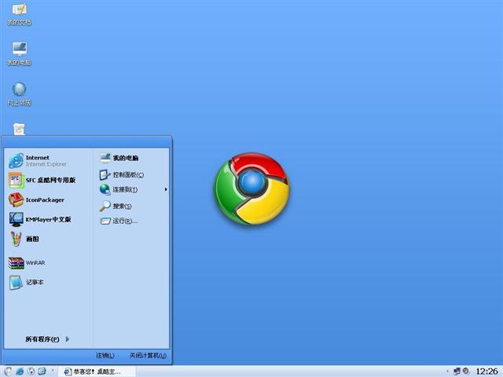Click first system tray icon
This screenshot has height=377, width=503.
point(457,372)
